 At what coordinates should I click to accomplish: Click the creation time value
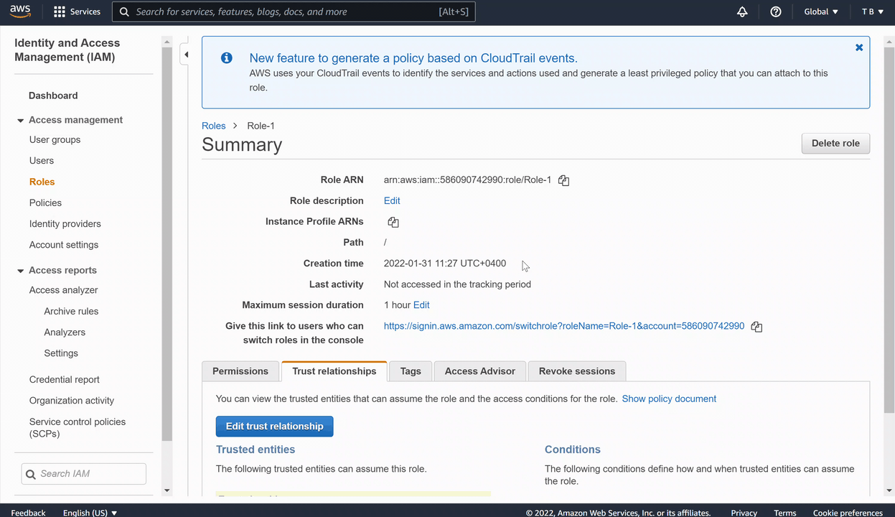click(x=445, y=264)
